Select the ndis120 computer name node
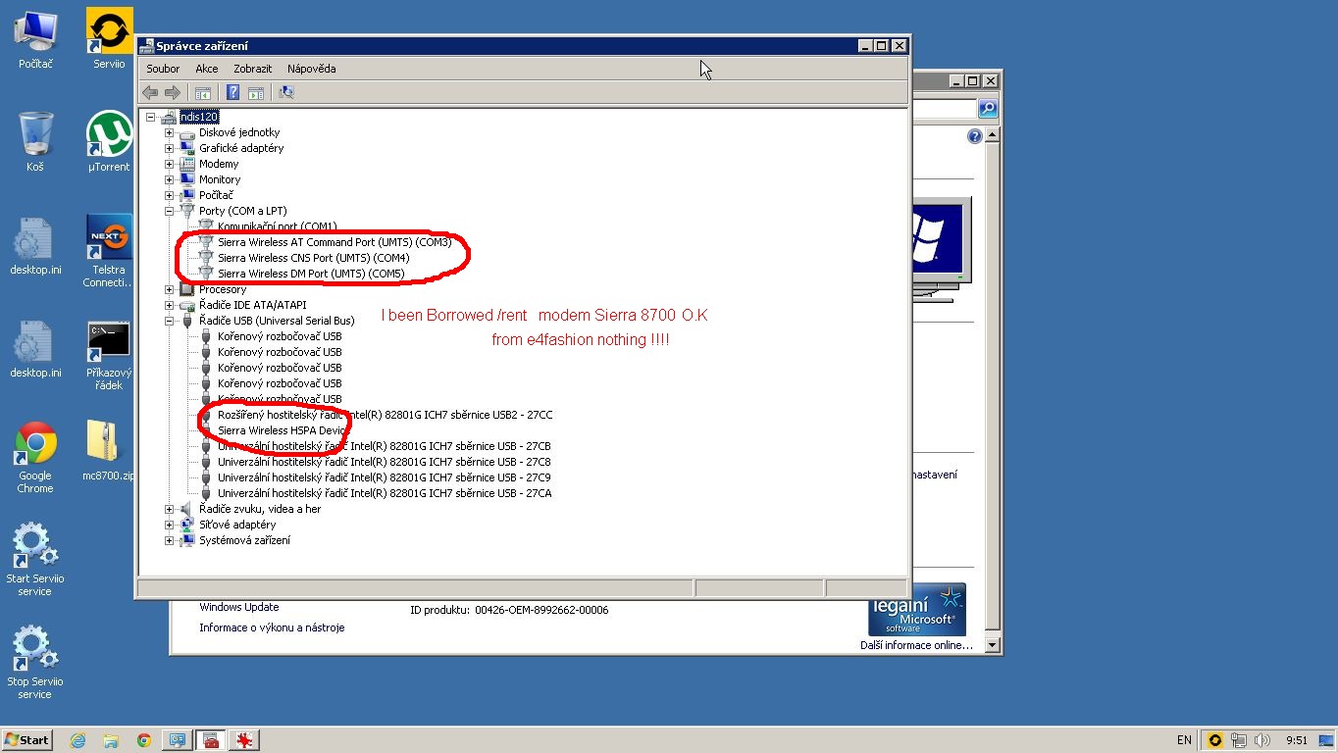 click(x=198, y=117)
